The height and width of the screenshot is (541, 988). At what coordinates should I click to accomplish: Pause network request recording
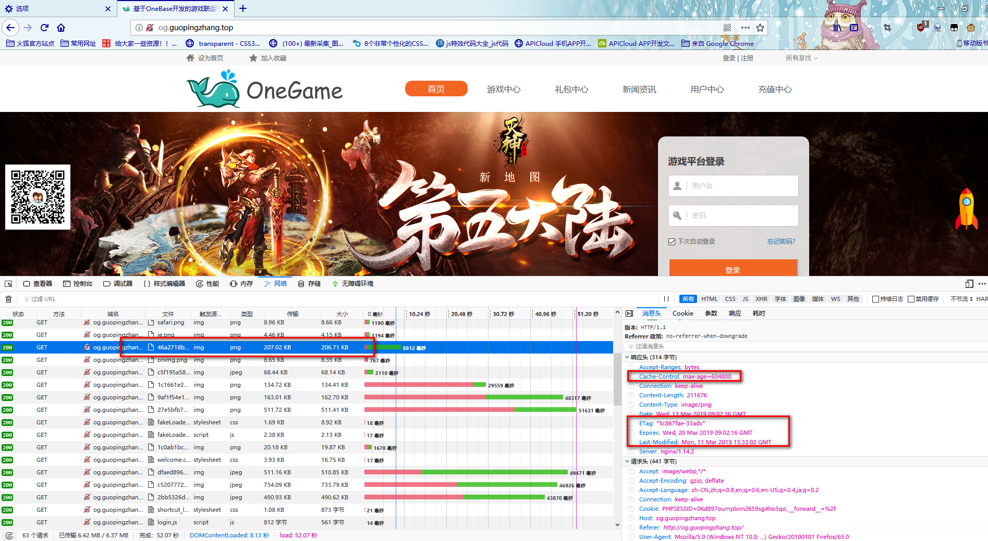(x=666, y=299)
